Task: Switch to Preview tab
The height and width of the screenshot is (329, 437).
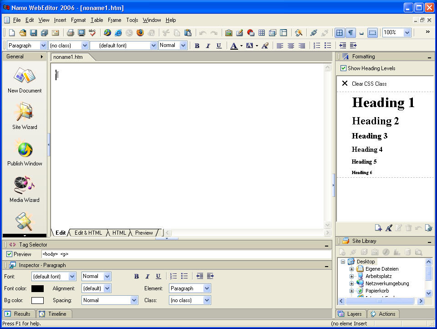Action: [x=144, y=233]
